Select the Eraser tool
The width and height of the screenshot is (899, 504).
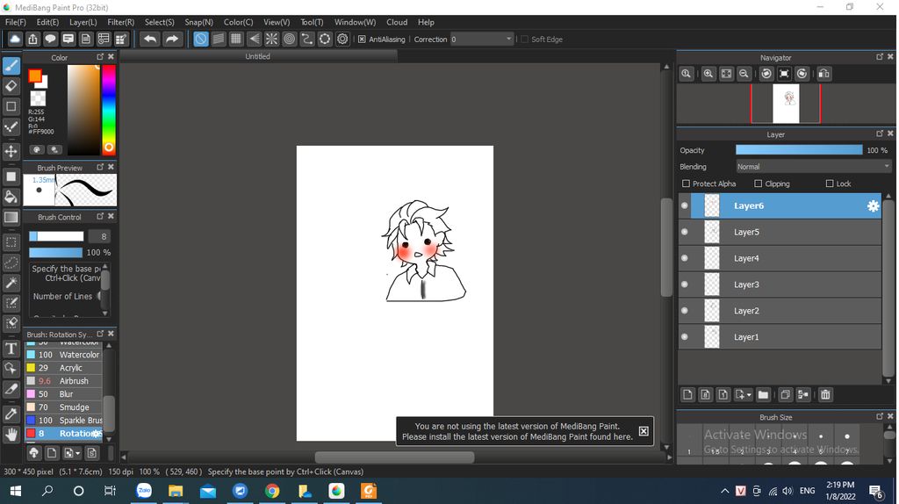(x=11, y=86)
